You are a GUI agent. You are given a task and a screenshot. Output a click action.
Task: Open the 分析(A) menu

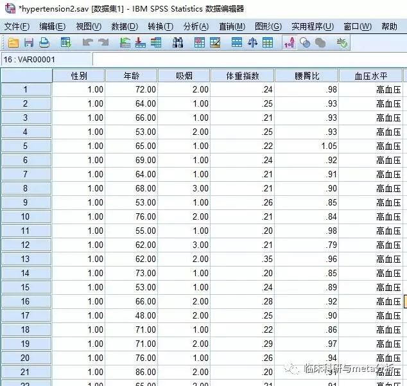(x=196, y=26)
